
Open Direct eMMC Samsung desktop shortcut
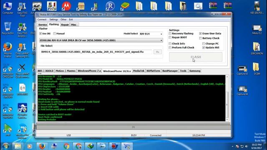point(22,50)
